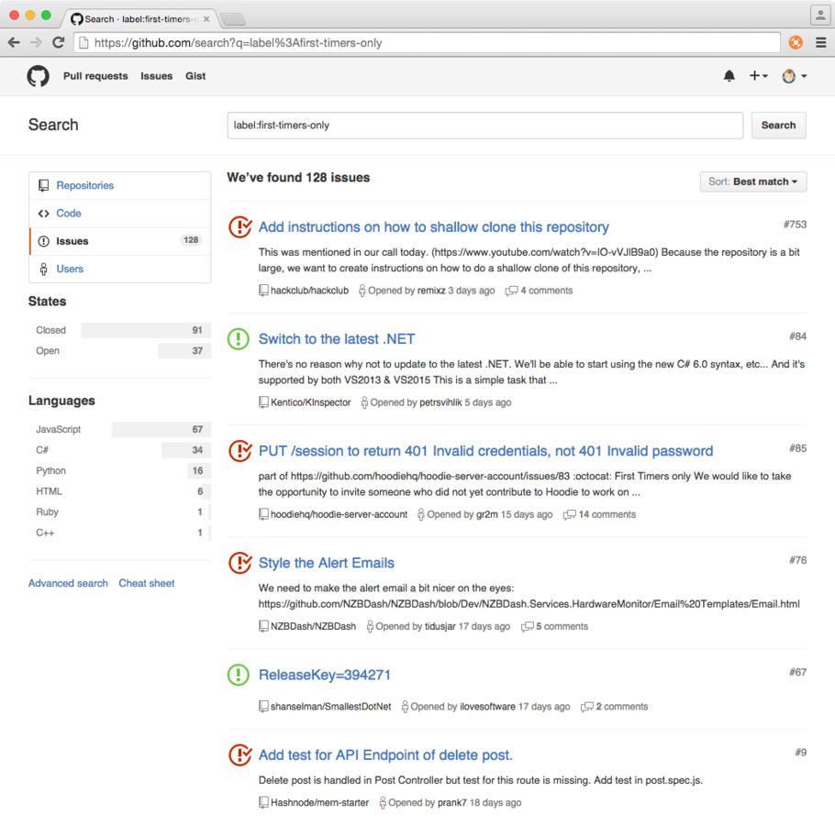Viewport: 835px width, 825px height.
Task: Click the Code brackets icon
Action: [44, 214]
